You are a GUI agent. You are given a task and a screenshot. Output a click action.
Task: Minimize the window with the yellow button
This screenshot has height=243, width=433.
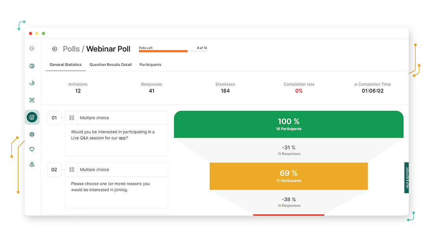37,33
